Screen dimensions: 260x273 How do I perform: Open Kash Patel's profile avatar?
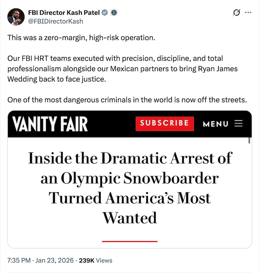coord(15,17)
